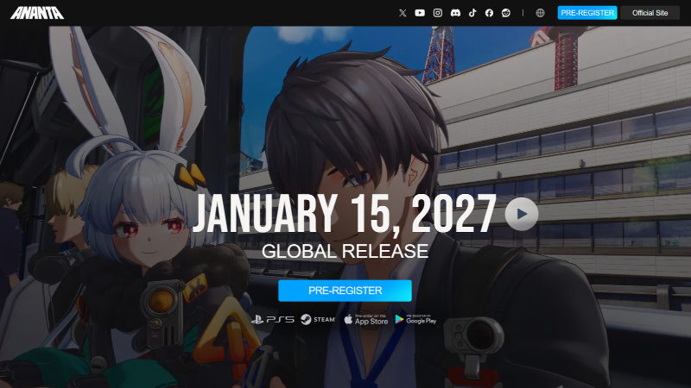691x388 pixels.
Task: Open the globe language selector
Action: coord(540,13)
